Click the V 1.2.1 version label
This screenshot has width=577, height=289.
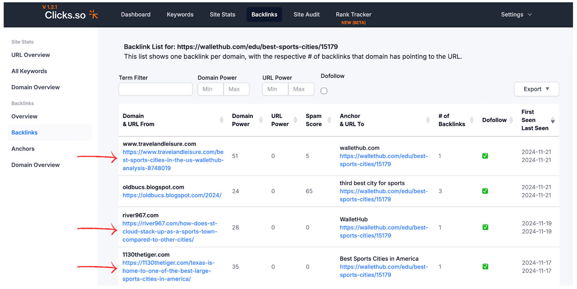(x=50, y=7)
